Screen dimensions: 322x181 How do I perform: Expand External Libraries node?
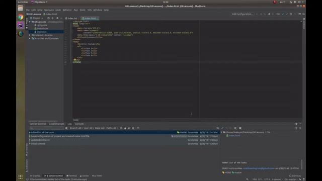(30, 35)
